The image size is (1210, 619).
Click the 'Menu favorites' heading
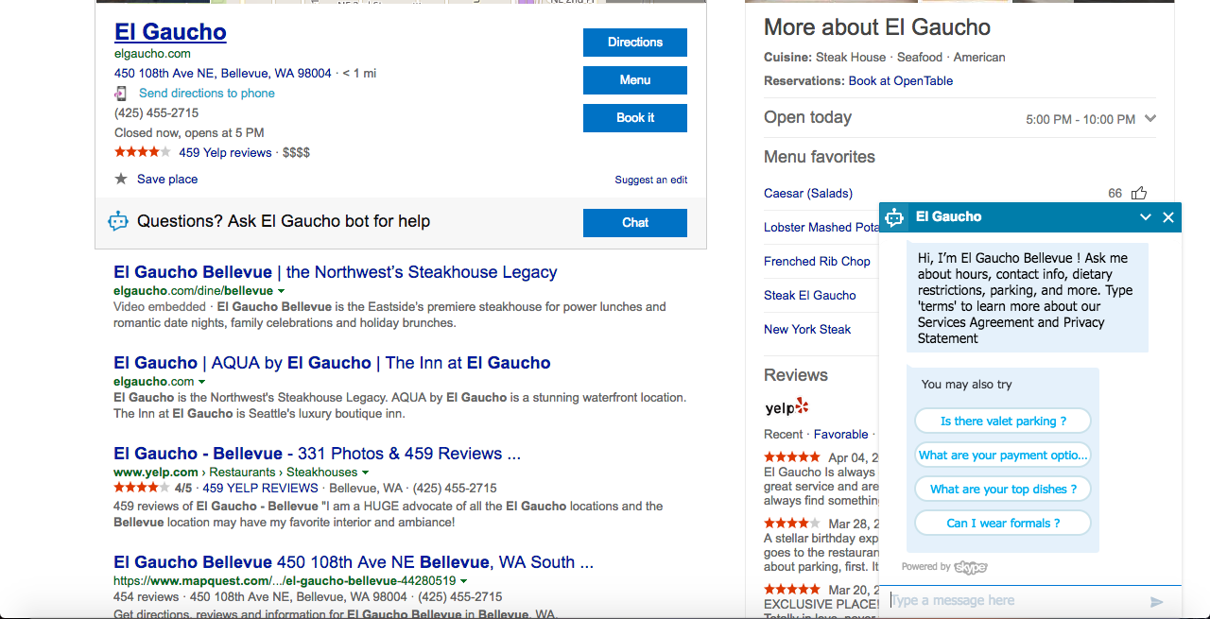coord(820,157)
